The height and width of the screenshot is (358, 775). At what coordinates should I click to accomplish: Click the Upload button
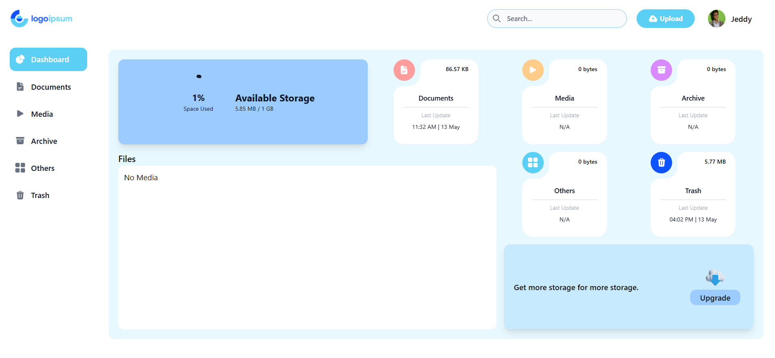(x=666, y=19)
